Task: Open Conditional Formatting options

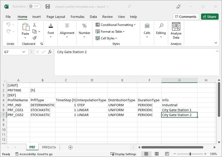Action: pyautogui.click(x=116, y=25)
